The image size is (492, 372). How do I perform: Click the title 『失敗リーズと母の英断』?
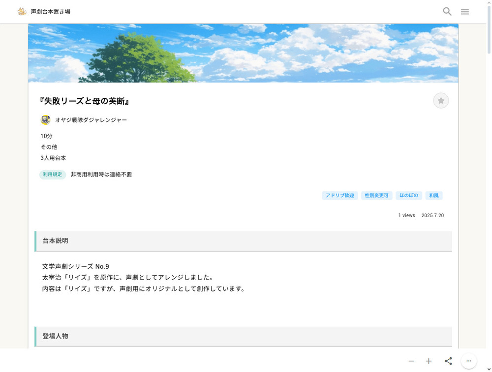pos(84,101)
